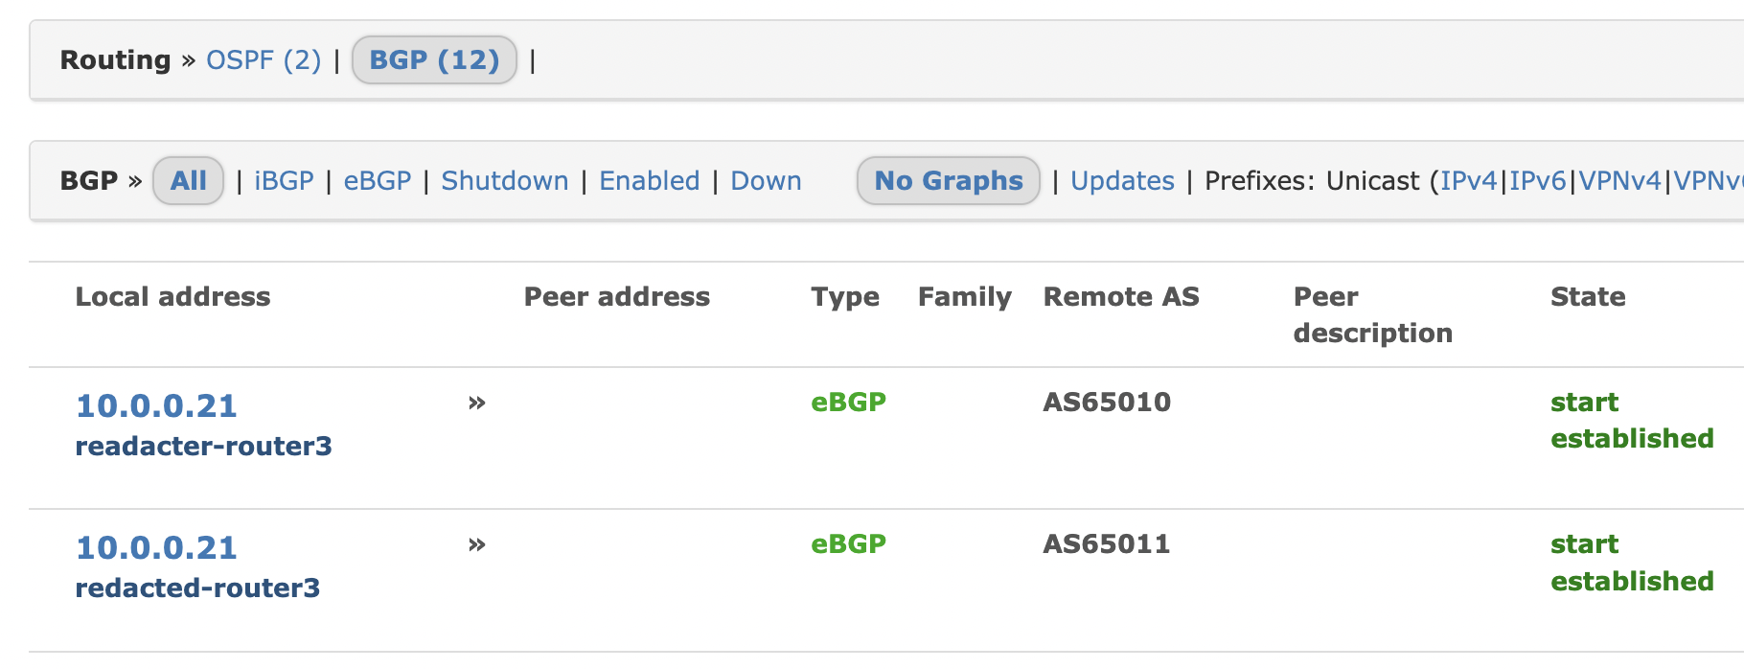Filter to Down BGP sessions
Viewport: 1744px width, 669px height.
tap(766, 180)
